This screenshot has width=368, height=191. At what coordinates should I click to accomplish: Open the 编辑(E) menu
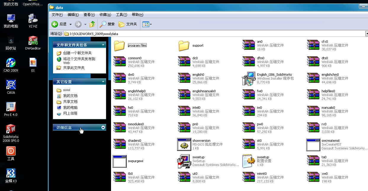(x=73, y=15)
